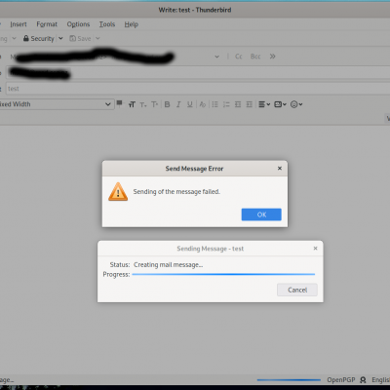This screenshot has width=390, height=390.
Task: Click the Underline formatting icon
Action: pos(190,104)
